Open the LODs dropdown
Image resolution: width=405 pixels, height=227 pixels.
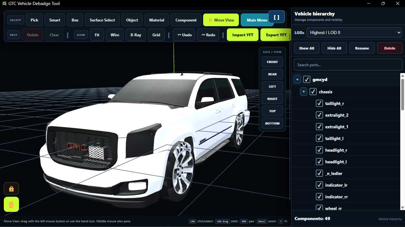(x=354, y=32)
